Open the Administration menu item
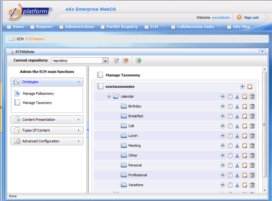272x201 pixels. tap(76, 27)
